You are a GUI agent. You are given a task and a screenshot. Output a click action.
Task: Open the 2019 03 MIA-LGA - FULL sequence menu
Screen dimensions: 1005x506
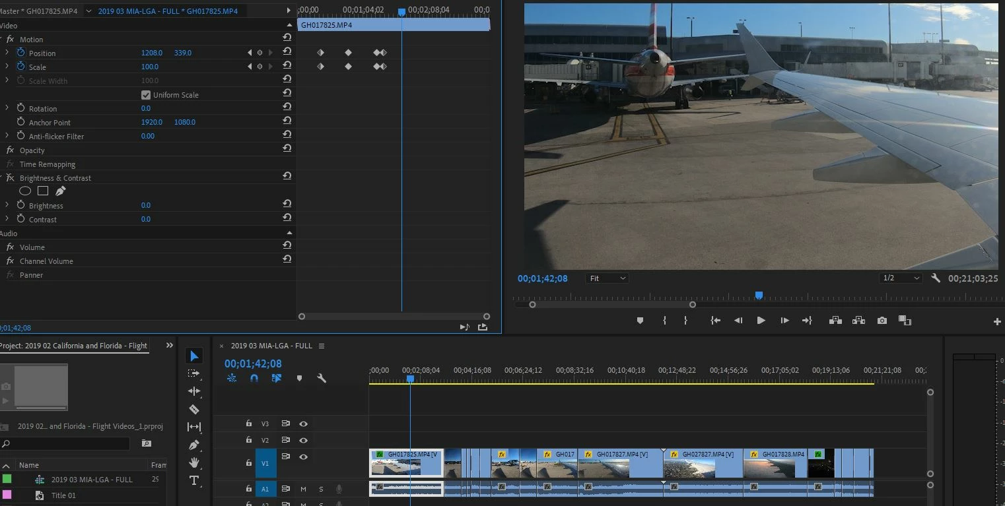click(322, 346)
